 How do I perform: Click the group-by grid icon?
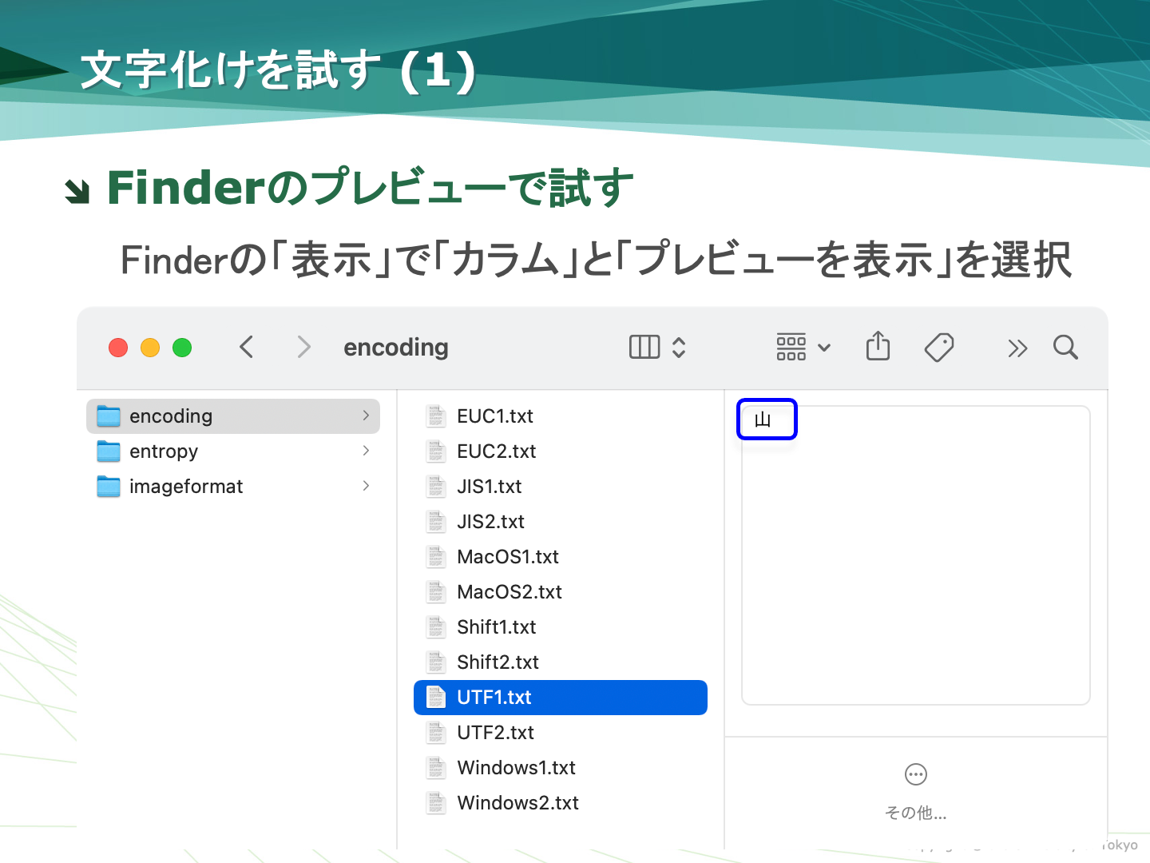point(791,347)
